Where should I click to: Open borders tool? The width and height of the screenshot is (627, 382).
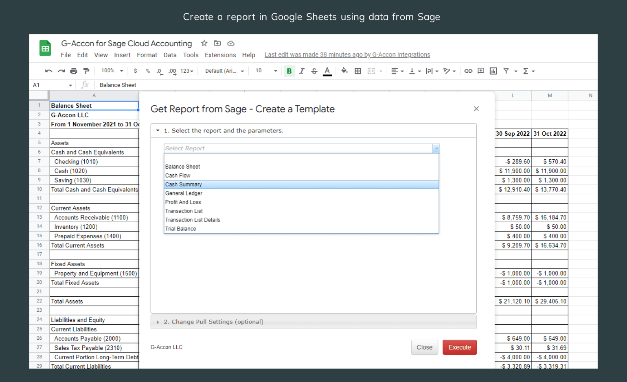pyautogui.click(x=358, y=71)
